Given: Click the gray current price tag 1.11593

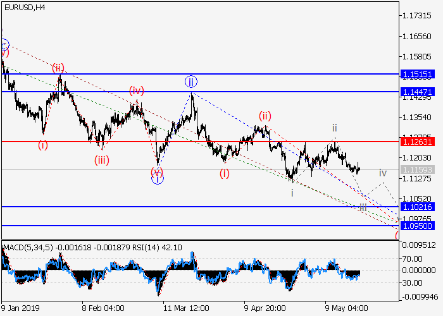Looking at the screenshot, I should point(417,170).
